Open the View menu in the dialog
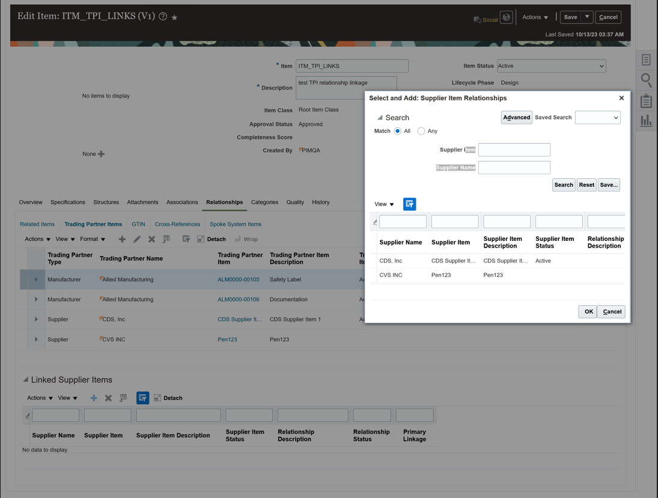Viewport: 658px width, 498px height. (x=384, y=204)
